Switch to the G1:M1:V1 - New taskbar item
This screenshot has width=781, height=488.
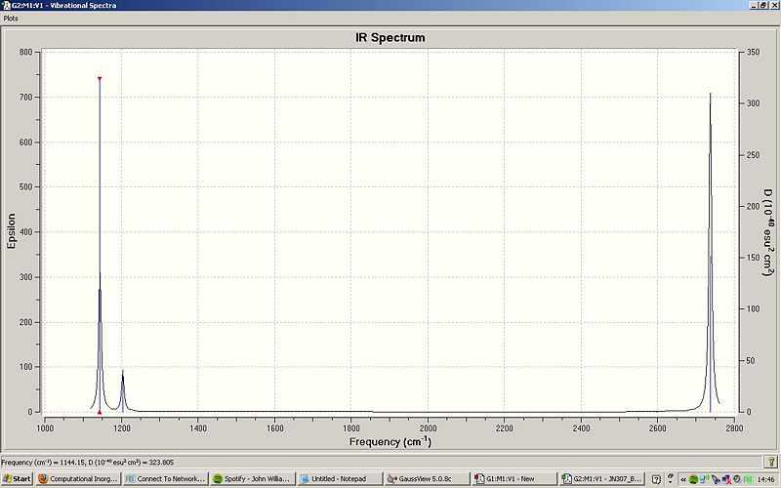pos(514,478)
